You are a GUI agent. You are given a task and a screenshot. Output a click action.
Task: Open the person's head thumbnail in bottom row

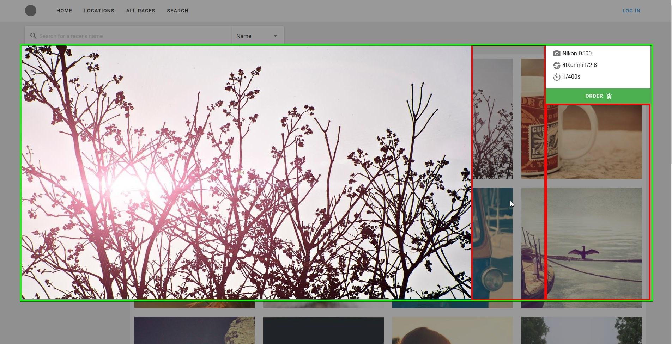(453, 330)
